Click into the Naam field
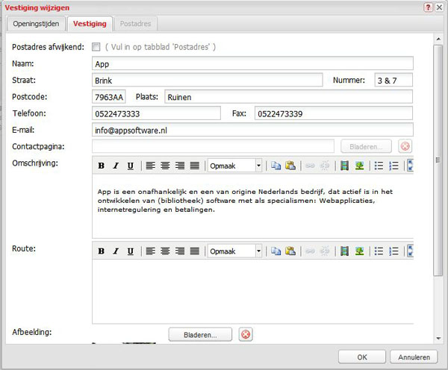This screenshot has height=370, width=448. [x=252, y=63]
